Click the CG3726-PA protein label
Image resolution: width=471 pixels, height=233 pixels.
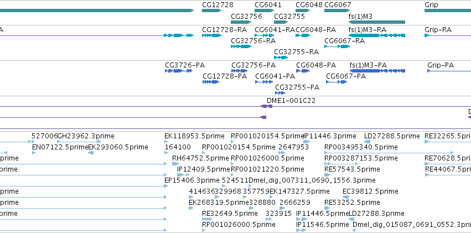pyautogui.click(x=185, y=65)
